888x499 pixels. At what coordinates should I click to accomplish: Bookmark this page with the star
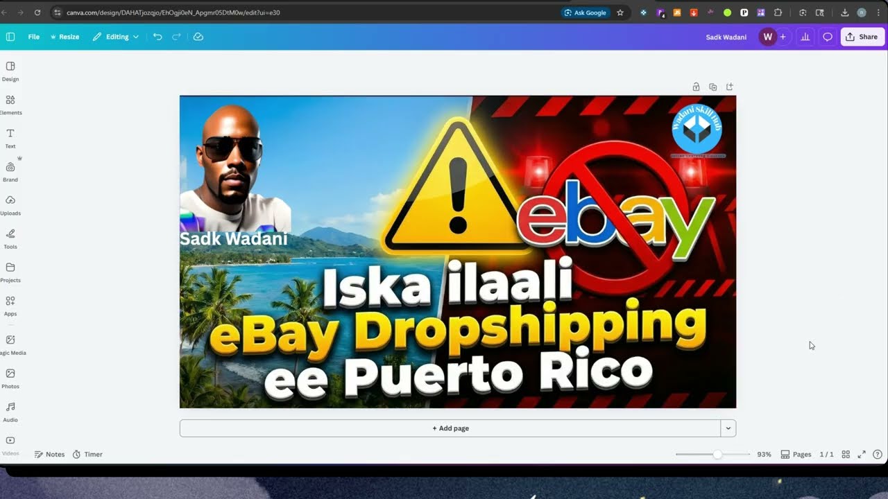pyautogui.click(x=620, y=12)
